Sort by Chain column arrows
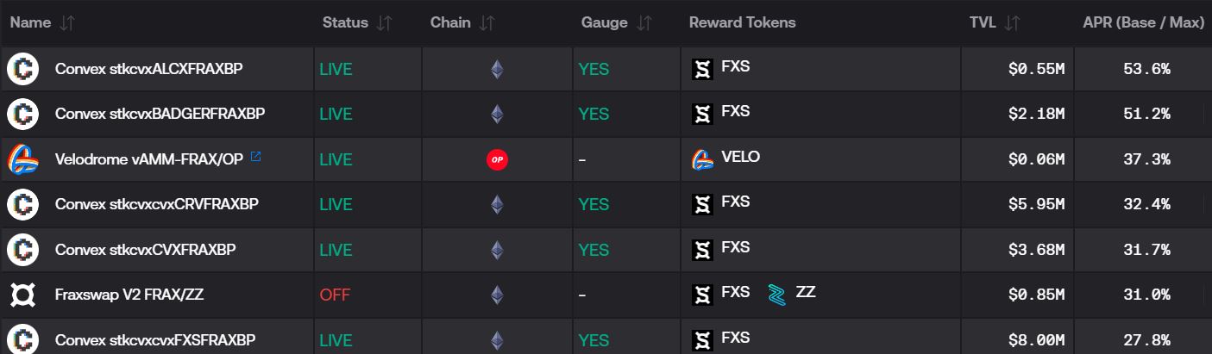Screen dimensions: 1212x354 pyautogui.click(x=487, y=23)
